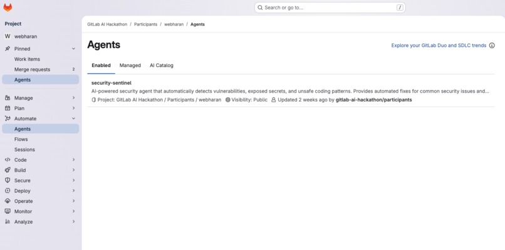505x250 pixels.
Task: Click the user icon beside Updated
Action: pyautogui.click(x=273, y=100)
